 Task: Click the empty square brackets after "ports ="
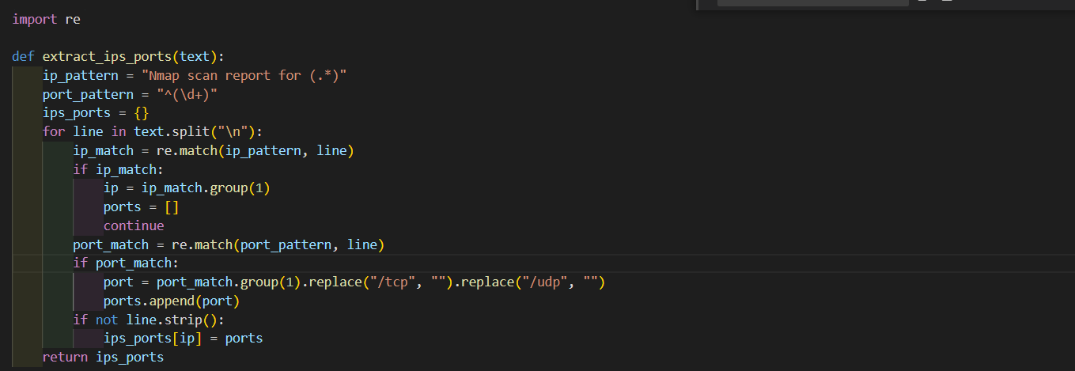click(x=172, y=207)
